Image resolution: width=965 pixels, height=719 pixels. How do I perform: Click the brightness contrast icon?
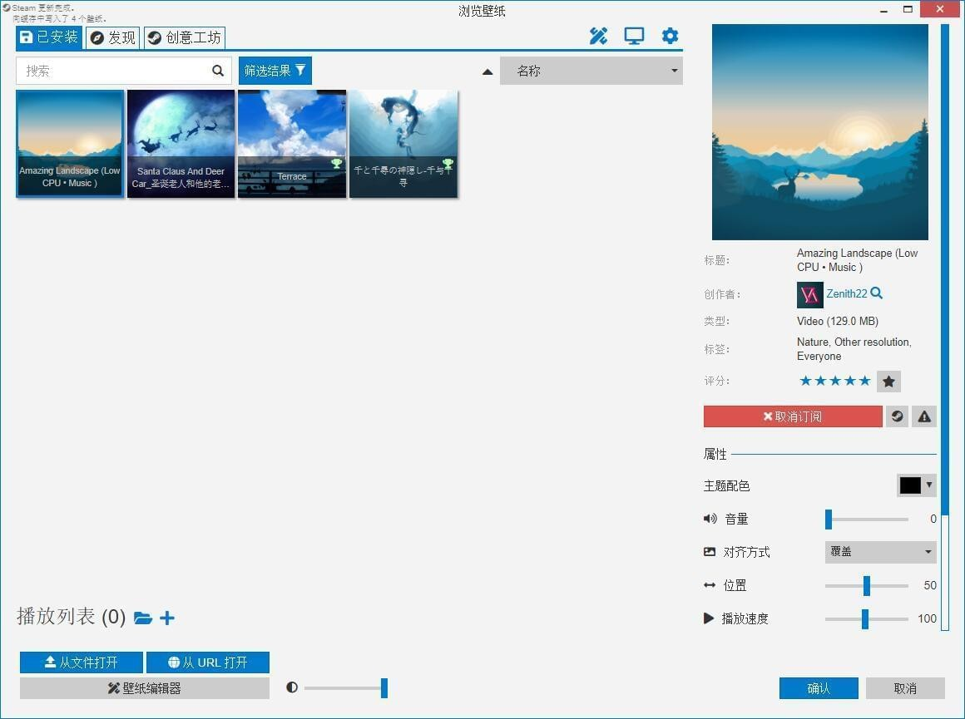292,687
